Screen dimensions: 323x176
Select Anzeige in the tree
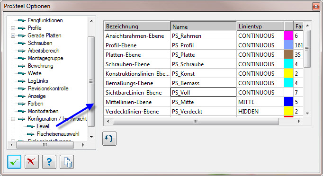click(x=36, y=96)
